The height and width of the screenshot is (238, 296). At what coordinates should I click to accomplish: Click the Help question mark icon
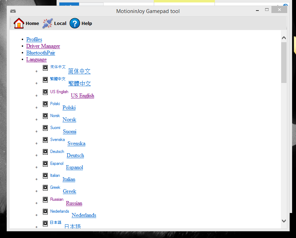click(x=75, y=23)
